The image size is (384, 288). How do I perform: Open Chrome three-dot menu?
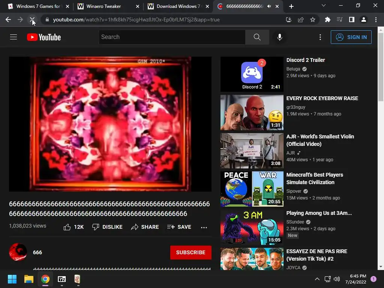click(376, 19)
